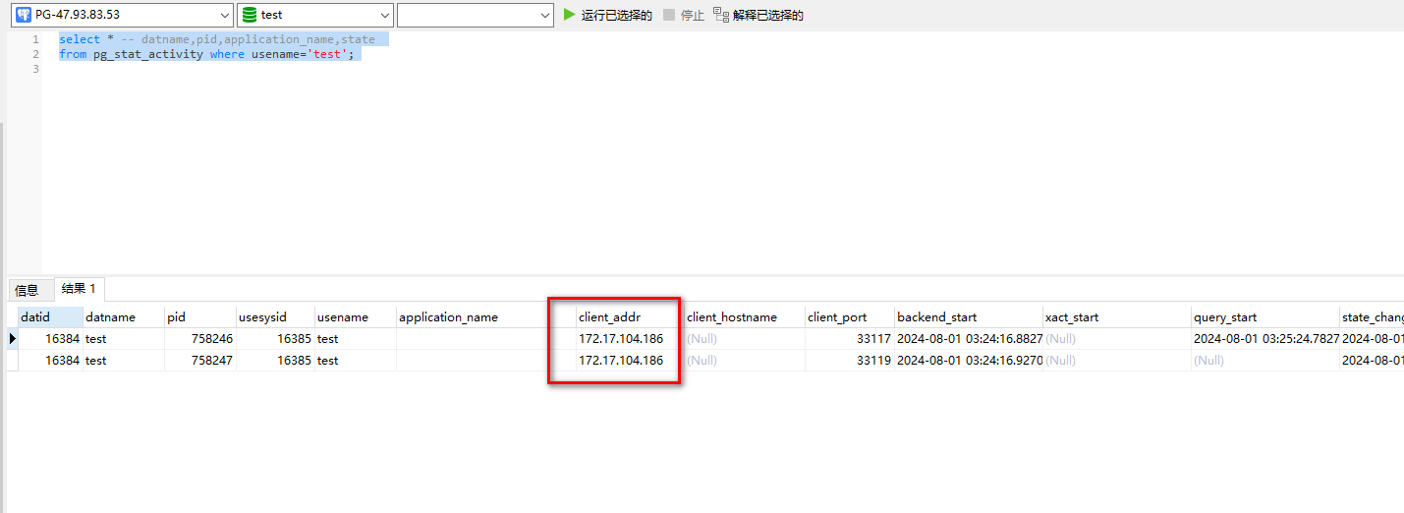Select the 结果 1 tab
The image size is (1404, 513).
click(x=80, y=289)
